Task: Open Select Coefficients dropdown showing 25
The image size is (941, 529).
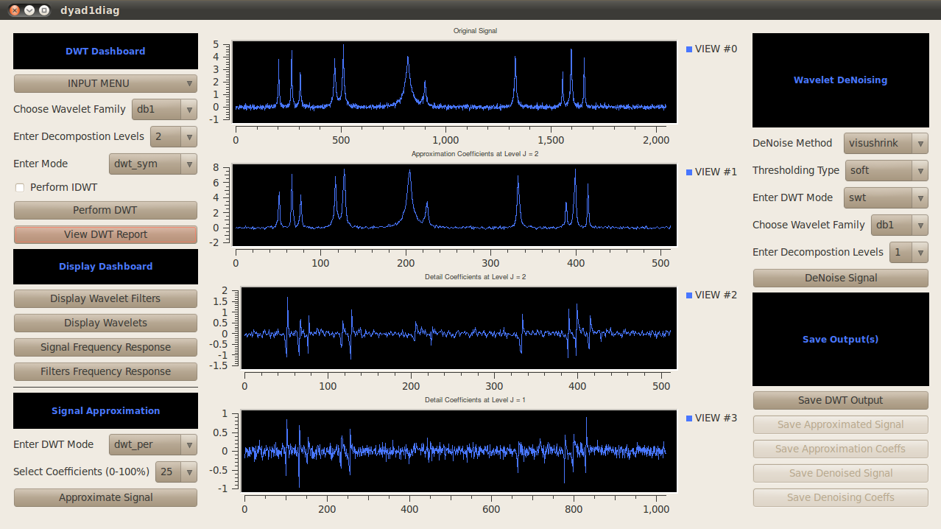Action: pos(176,472)
